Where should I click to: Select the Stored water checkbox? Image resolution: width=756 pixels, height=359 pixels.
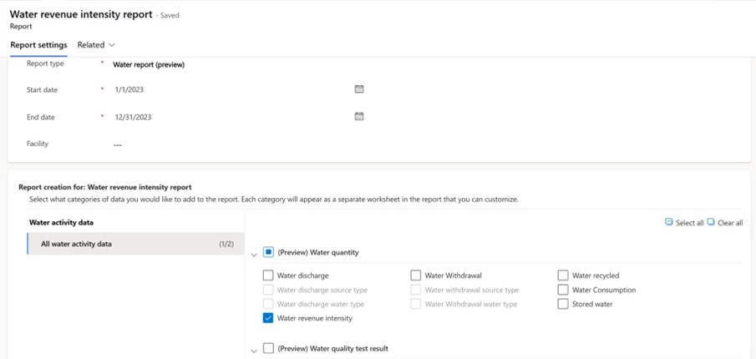563,304
